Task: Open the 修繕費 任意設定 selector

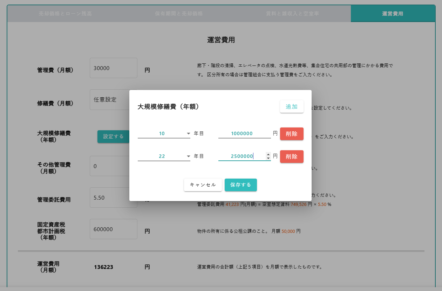Action: [109, 99]
